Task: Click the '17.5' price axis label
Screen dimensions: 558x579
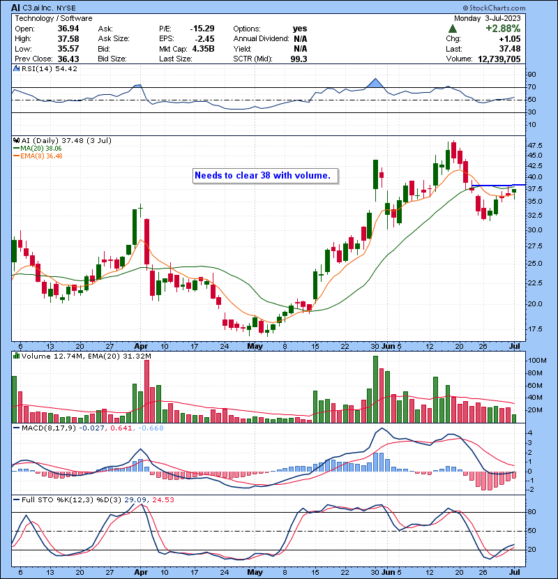Action: point(535,329)
